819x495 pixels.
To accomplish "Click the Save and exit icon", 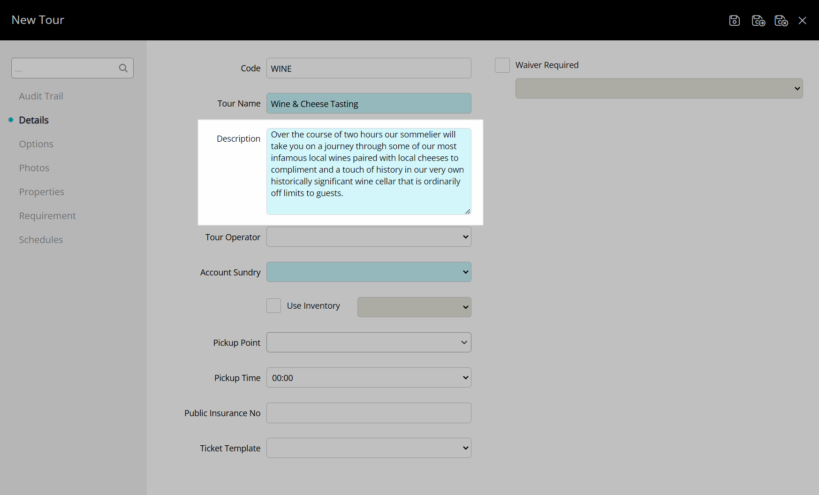I will point(781,20).
